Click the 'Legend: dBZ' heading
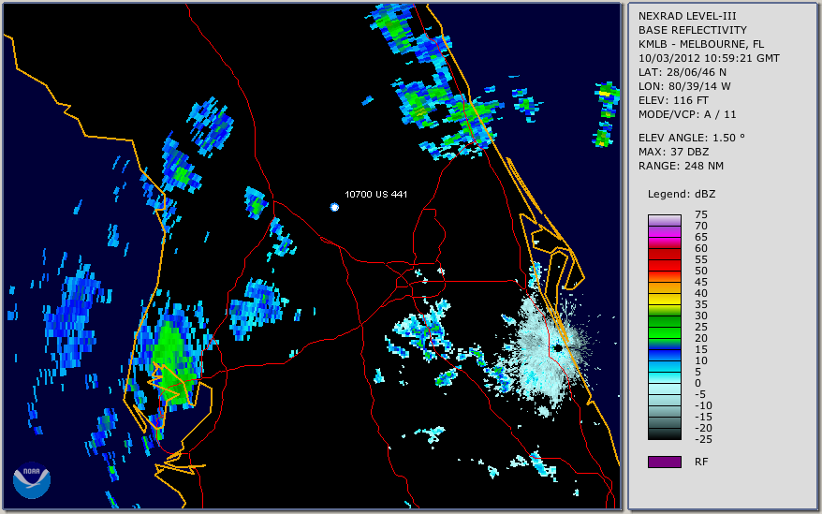This screenshot has width=822, height=514. click(682, 194)
